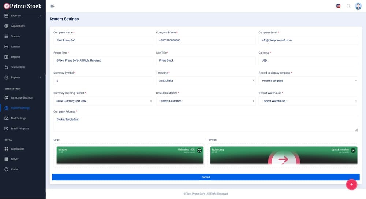Click the blue Submit button
Screen dimensions: 366x199
pyautogui.click(x=206, y=177)
